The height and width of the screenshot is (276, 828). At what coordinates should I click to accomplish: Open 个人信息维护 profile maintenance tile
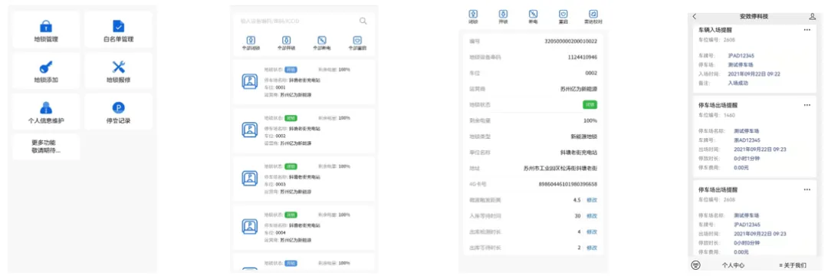[x=46, y=112]
